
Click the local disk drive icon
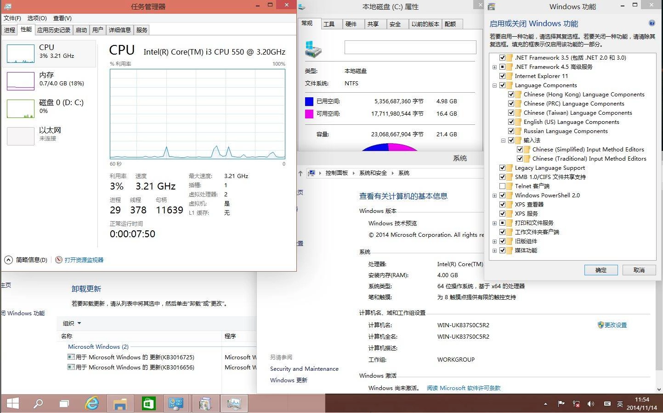tap(313, 48)
